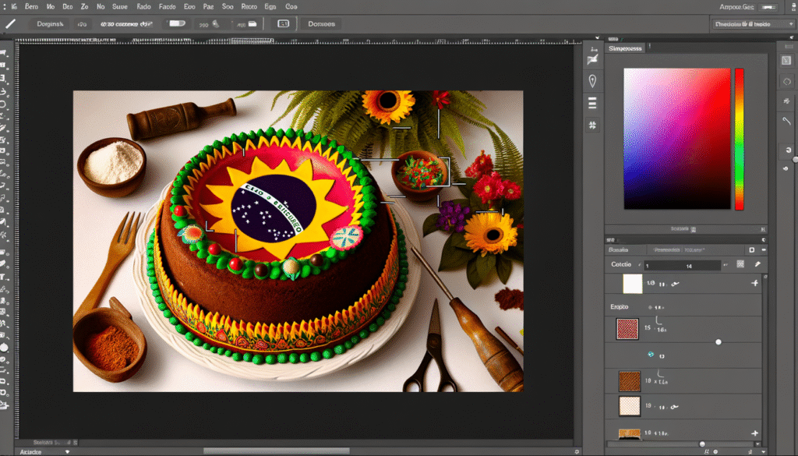The height and width of the screenshot is (456, 798).
Task: Click the Dorginsk button in the options bar
Action: (50, 24)
